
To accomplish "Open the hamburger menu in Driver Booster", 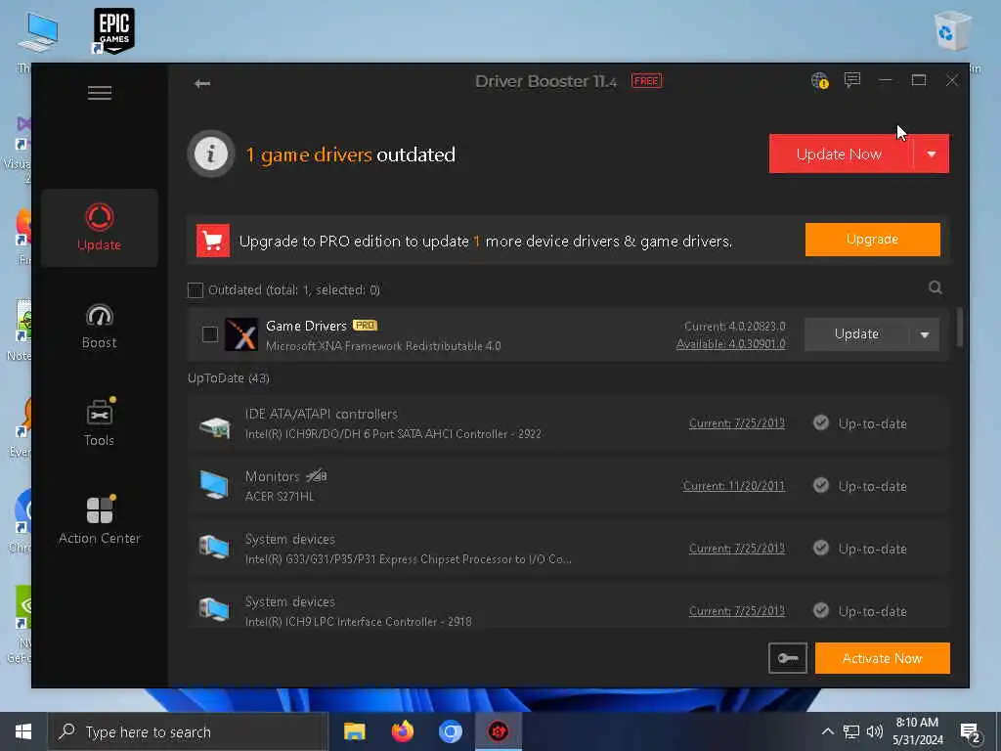I will pyautogui.click(x=100, y=93).
